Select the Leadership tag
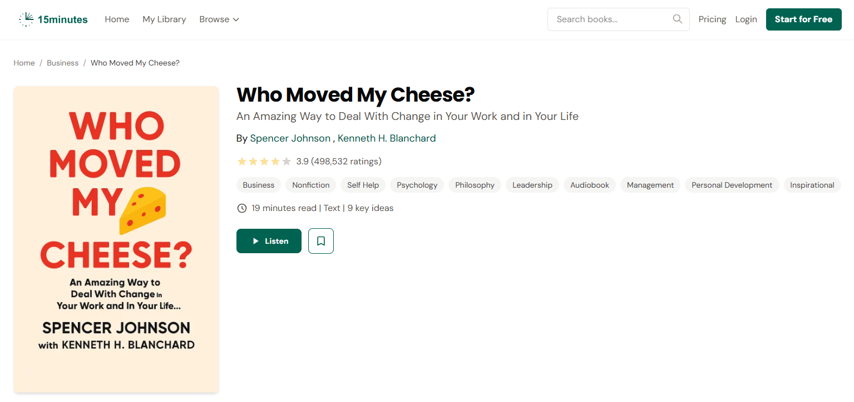The height and width of the screenshot is (402, 854). click(x=532, y=185)
